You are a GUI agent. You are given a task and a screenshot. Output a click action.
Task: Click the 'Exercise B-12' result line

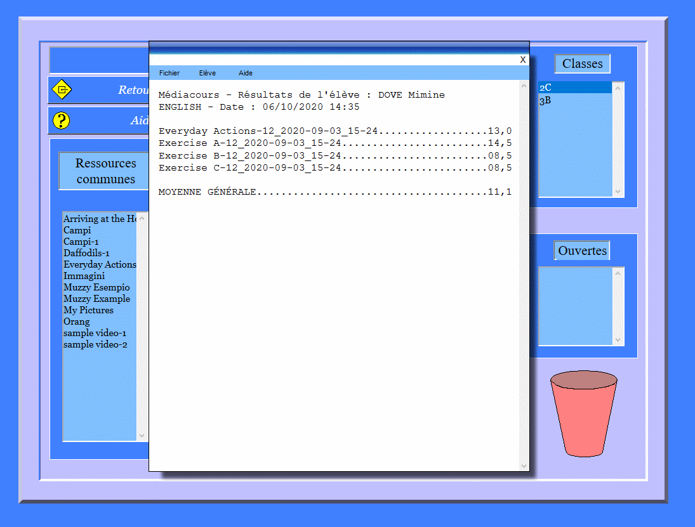tap(335, 155)
